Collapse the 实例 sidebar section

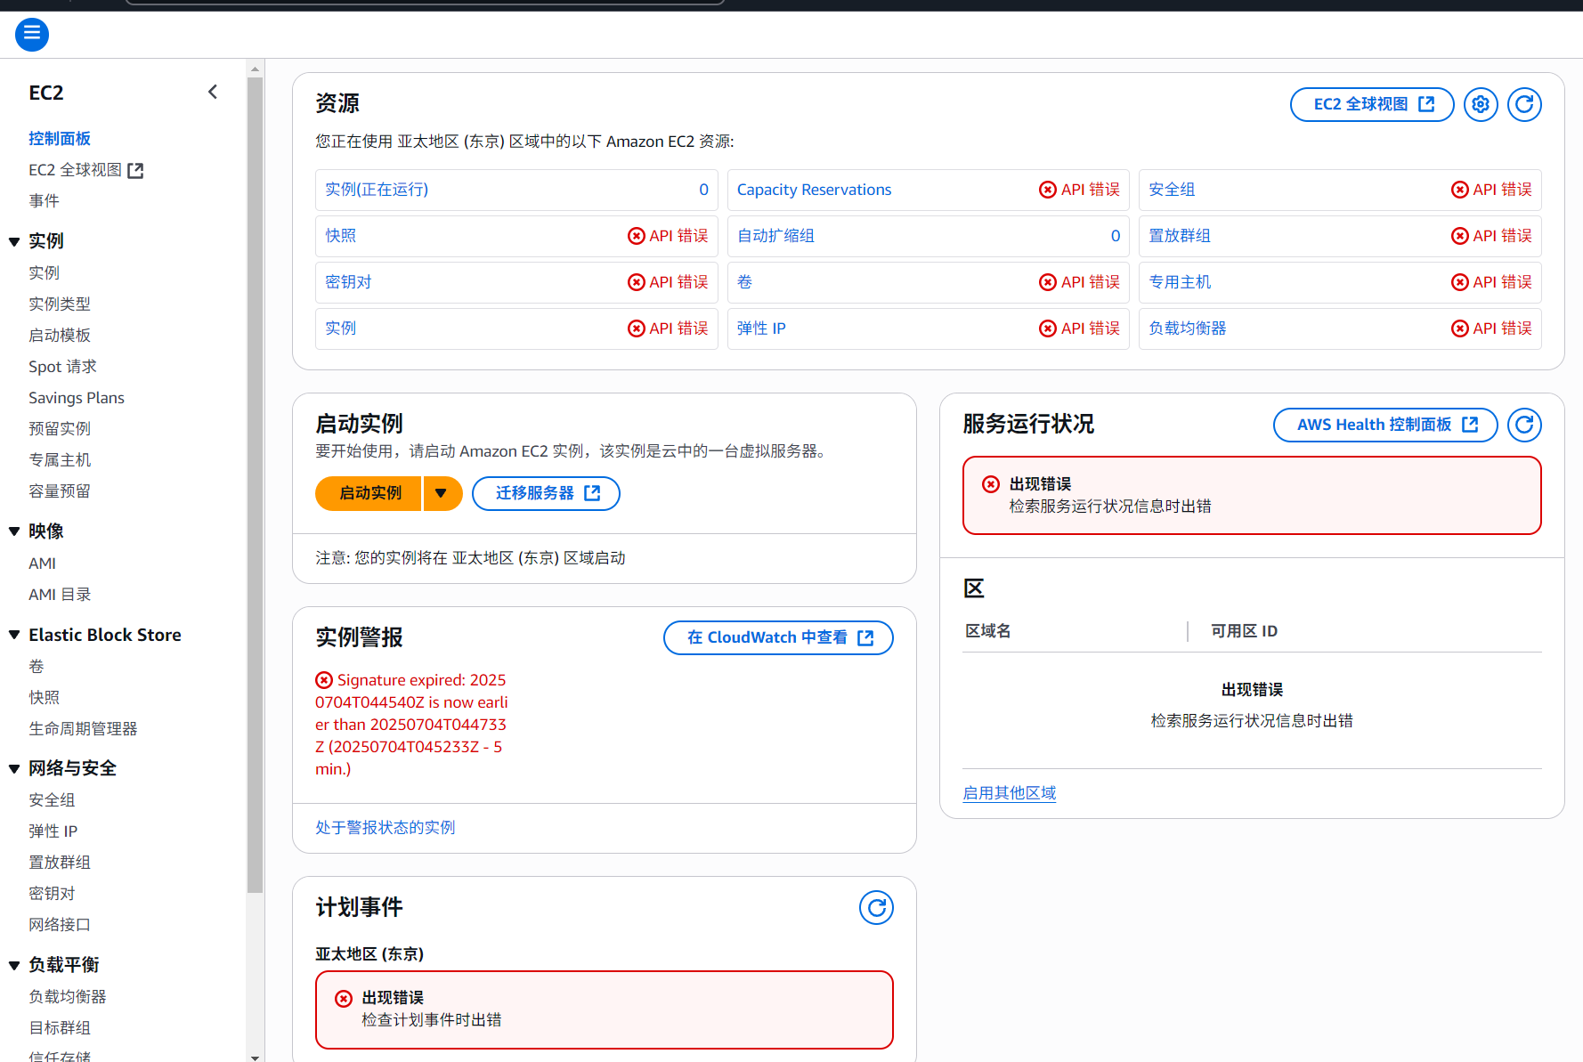pyautogui.click(x=14, y=241)
